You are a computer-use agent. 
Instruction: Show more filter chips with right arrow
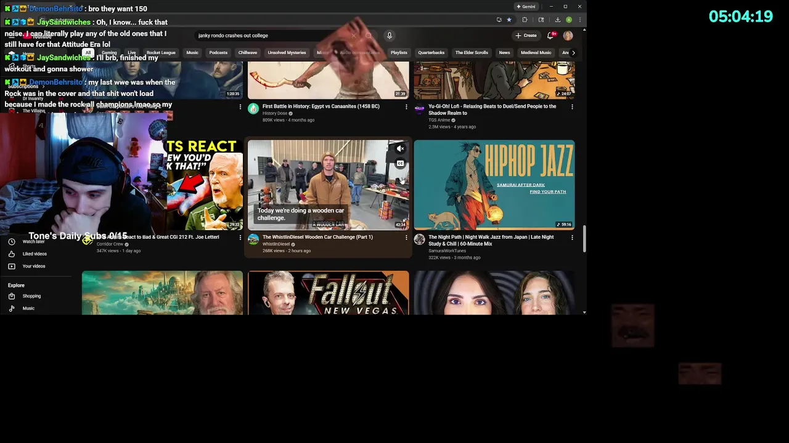[573, 53]
